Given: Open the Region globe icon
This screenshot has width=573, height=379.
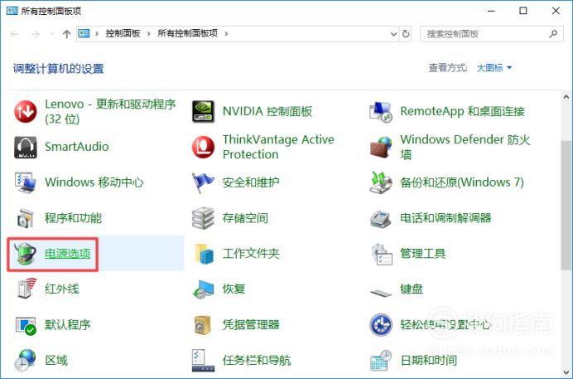Looking at the screenshot, I should click(x=25, y=361).
